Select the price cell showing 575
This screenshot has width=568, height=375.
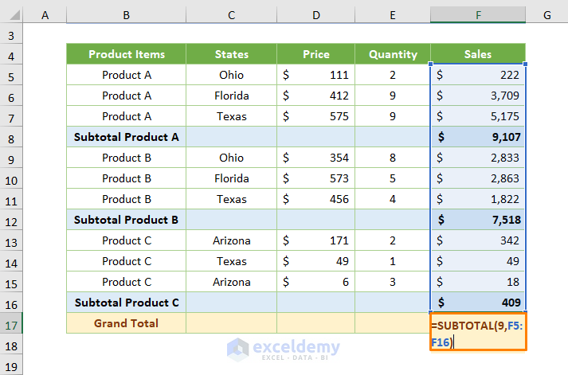(x=316, y=116)
